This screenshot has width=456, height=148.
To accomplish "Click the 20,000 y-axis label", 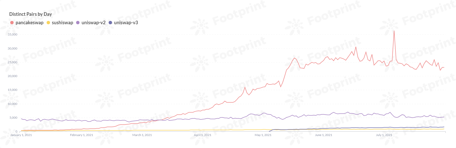I will 13,76.
